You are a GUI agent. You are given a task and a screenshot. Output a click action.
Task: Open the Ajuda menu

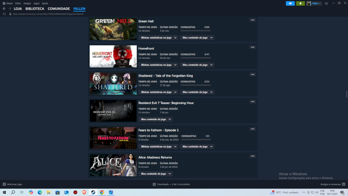(x=45, y=3)
